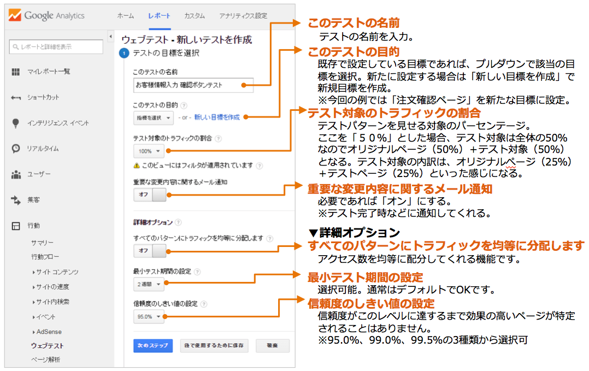
Task: Open the 100% traffic percentage dropdown
Action: coord(149,151)
